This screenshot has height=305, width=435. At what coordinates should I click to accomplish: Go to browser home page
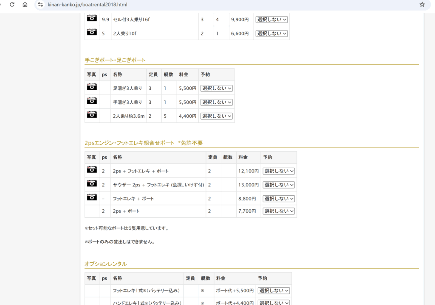pos(25,5)
